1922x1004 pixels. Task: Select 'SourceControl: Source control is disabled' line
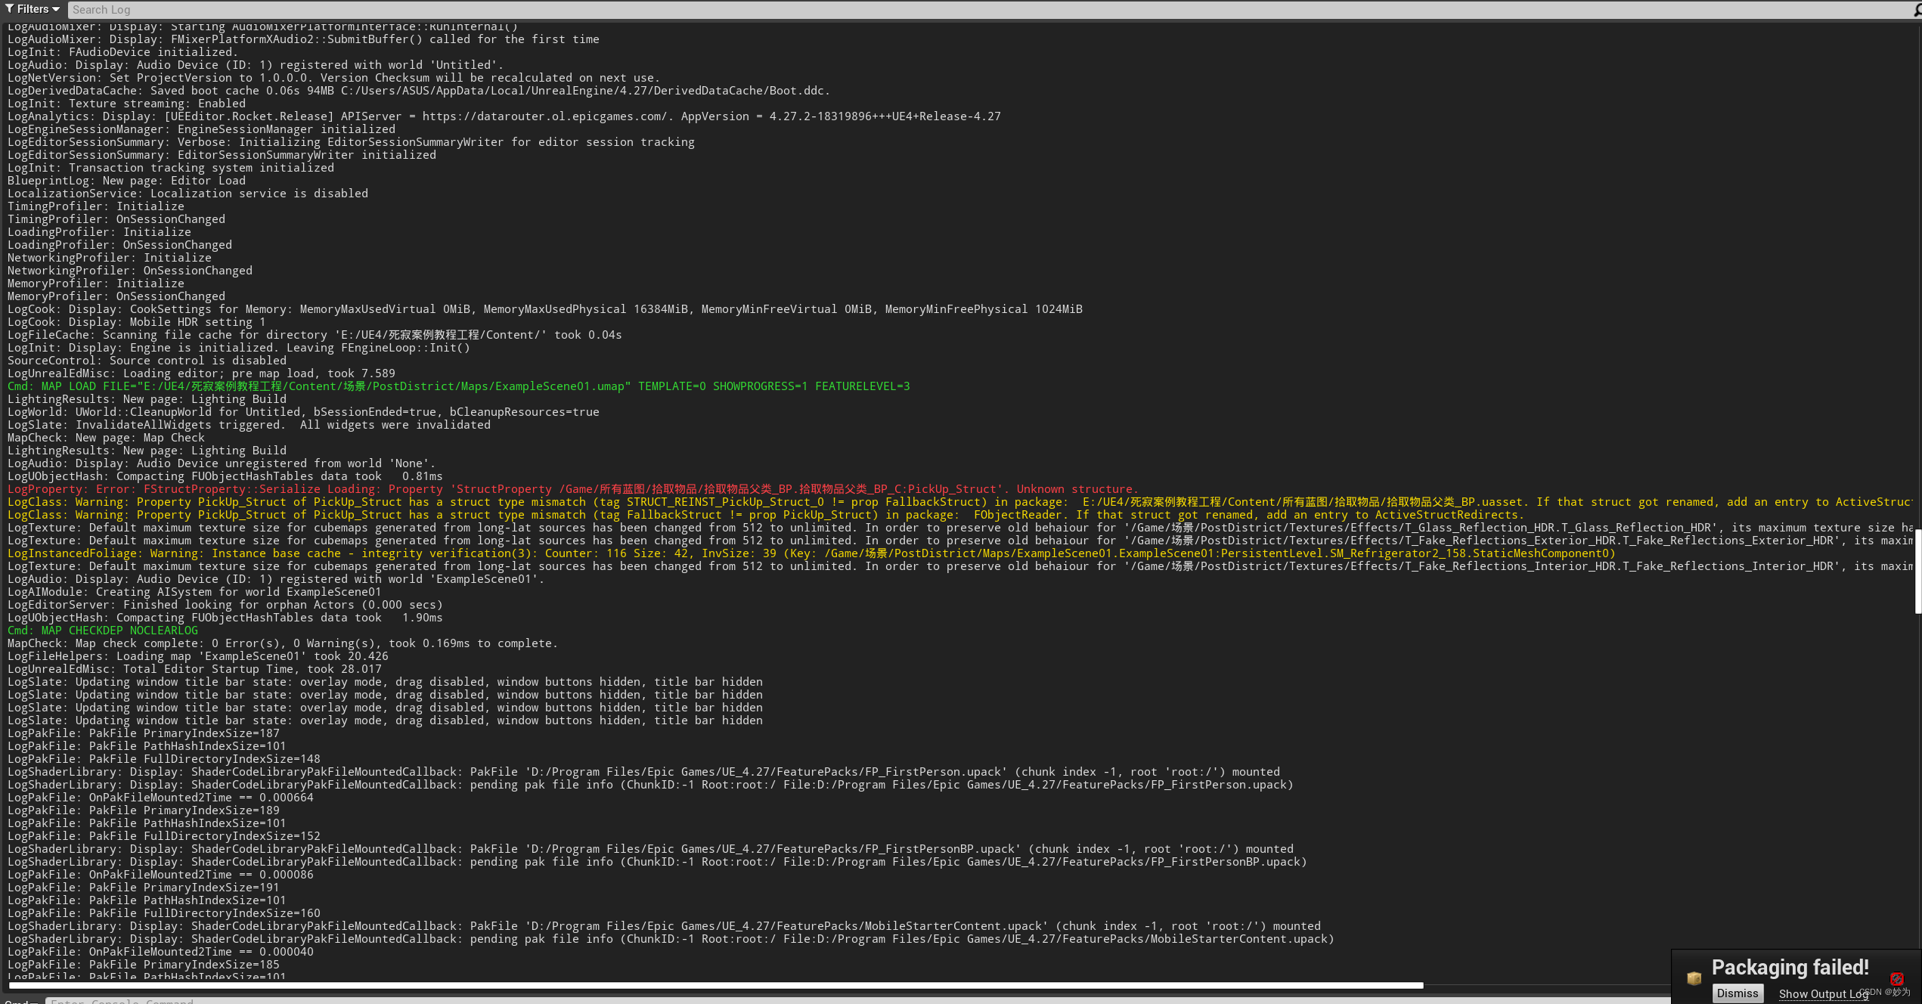coord(147,361)
